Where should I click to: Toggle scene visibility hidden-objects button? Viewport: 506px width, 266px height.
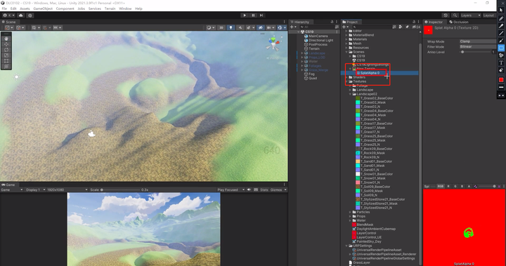pyautogui.click(x=261, y=28)
